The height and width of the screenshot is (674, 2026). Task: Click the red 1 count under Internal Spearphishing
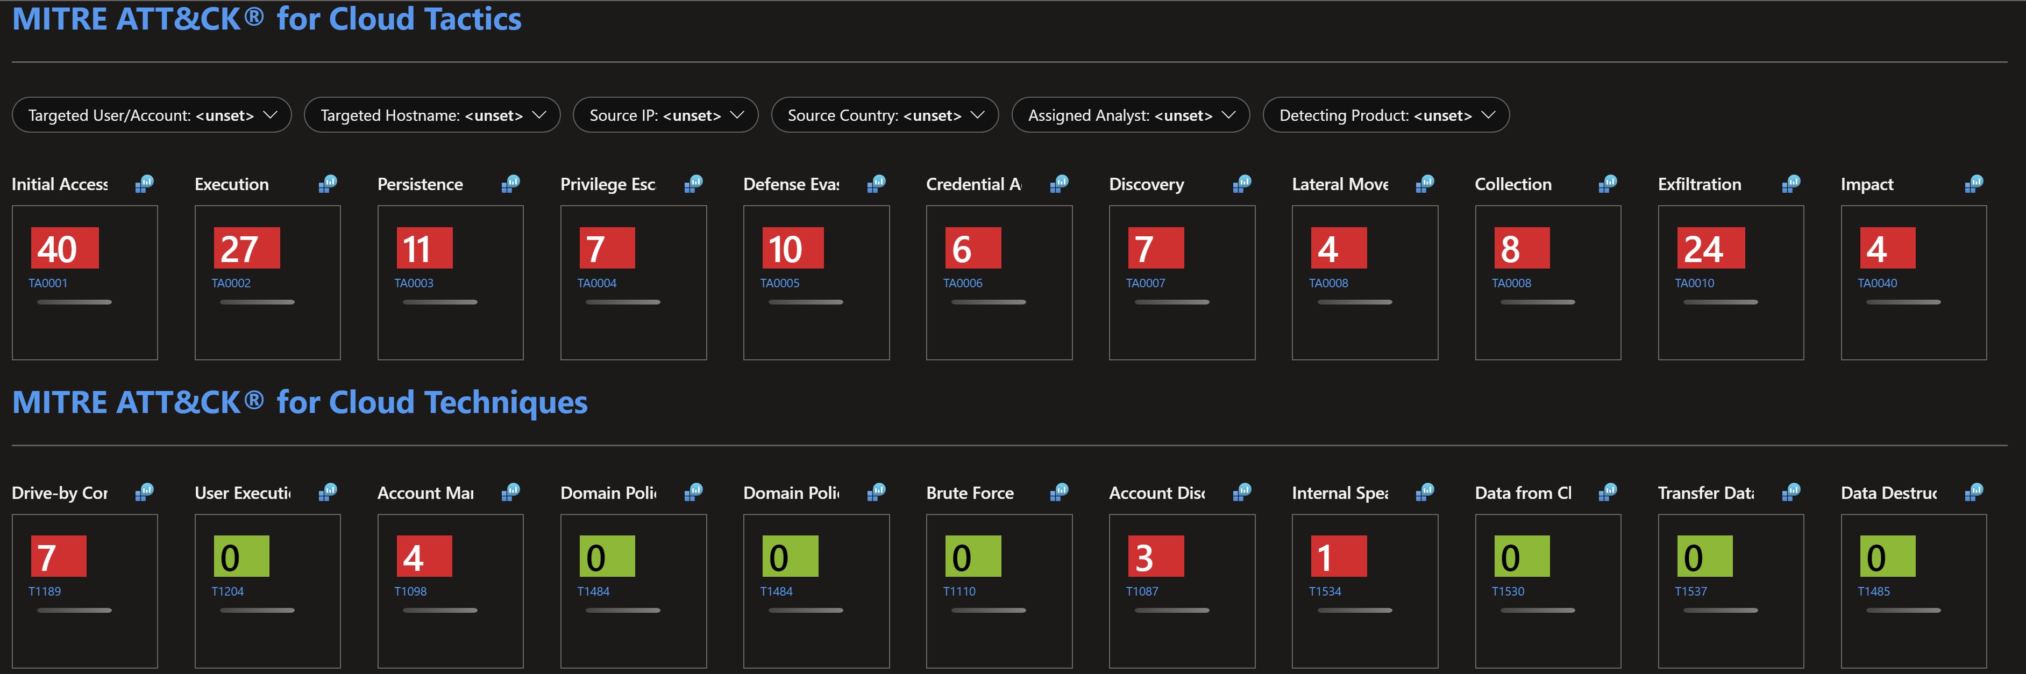pyautogui.click(x=1339, y=556)
